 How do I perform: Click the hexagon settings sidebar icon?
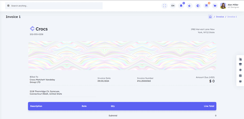tap(240, 70)
